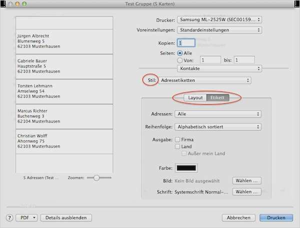Screen dimensions: 300x228
Task: Click Gabriele Bauer address label in preview
Action: pos(64,67)
